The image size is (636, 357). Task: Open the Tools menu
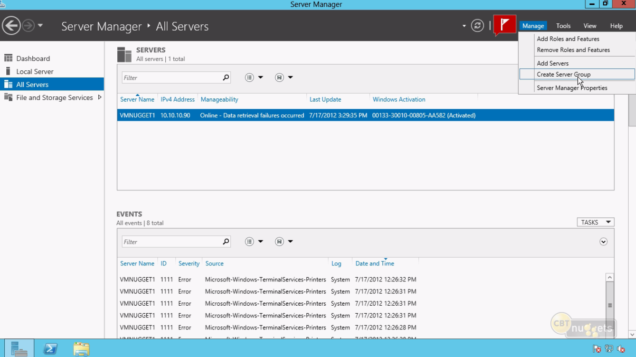pos(563,26)
